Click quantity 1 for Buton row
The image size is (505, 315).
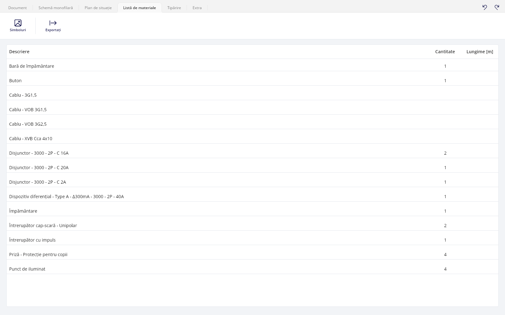(445, 81)
